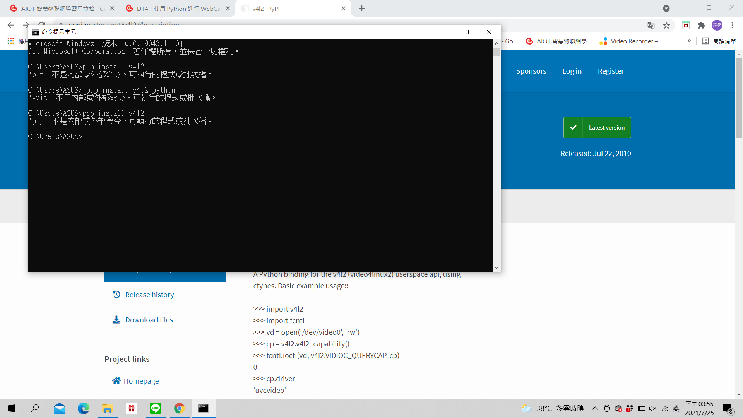Image resolution: width=743 pixels, height=418 pixels.
Task: Open taskbar clock and date
Action: pos(699,408)
